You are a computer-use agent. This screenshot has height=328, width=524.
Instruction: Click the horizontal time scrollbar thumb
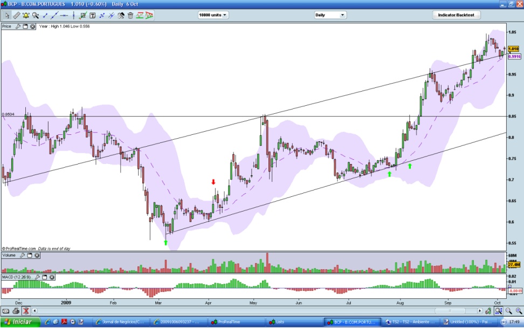[450, 311]
